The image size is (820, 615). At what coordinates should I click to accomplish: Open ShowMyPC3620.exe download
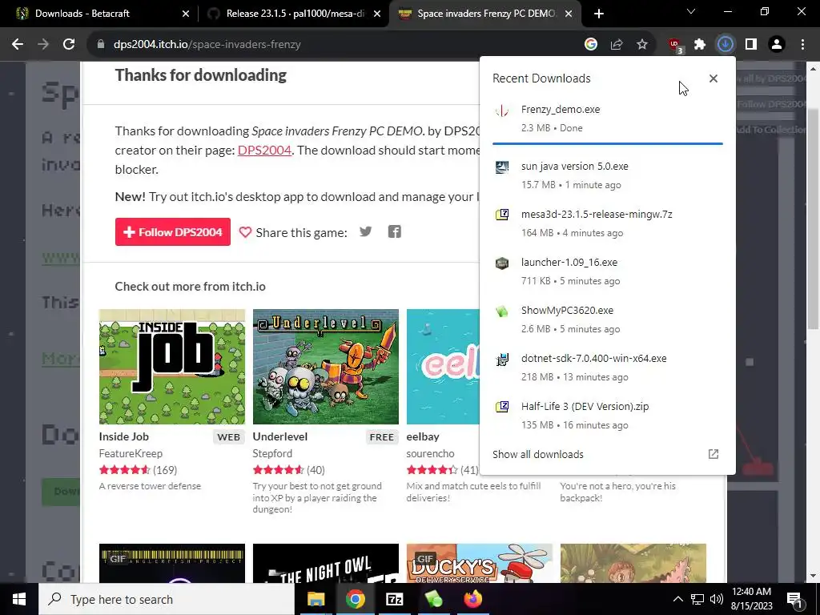(607, 320)
